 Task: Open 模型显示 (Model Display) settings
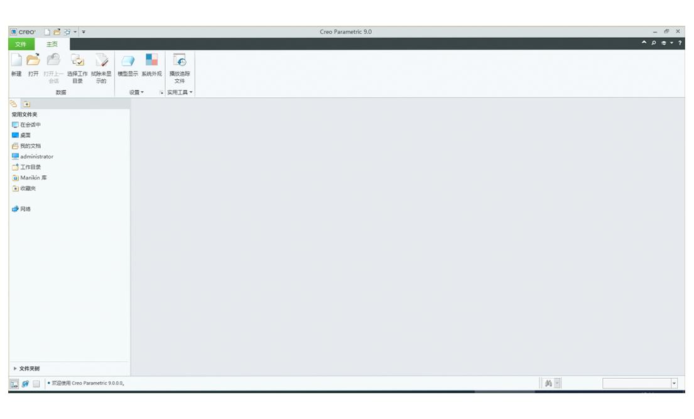click(127, 61)
